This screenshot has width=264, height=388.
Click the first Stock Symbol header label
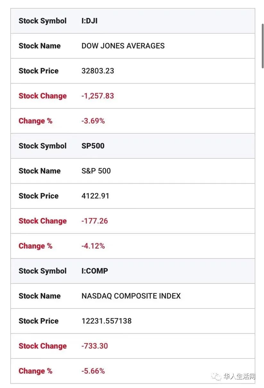tap(43, 21)
